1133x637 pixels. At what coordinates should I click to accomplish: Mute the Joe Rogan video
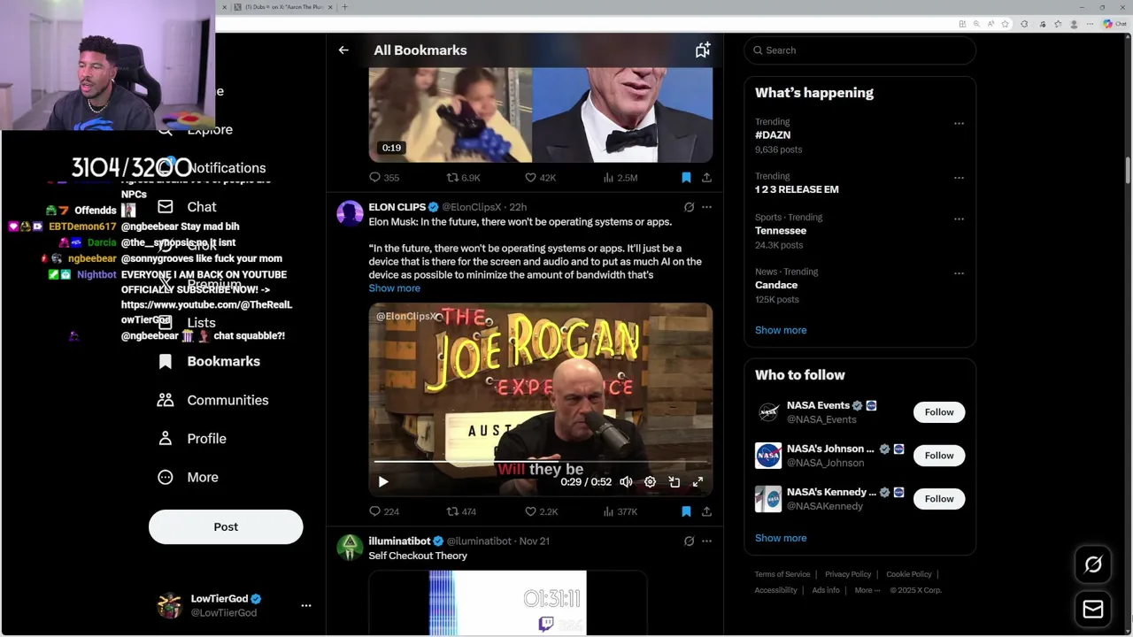[626, 482]
